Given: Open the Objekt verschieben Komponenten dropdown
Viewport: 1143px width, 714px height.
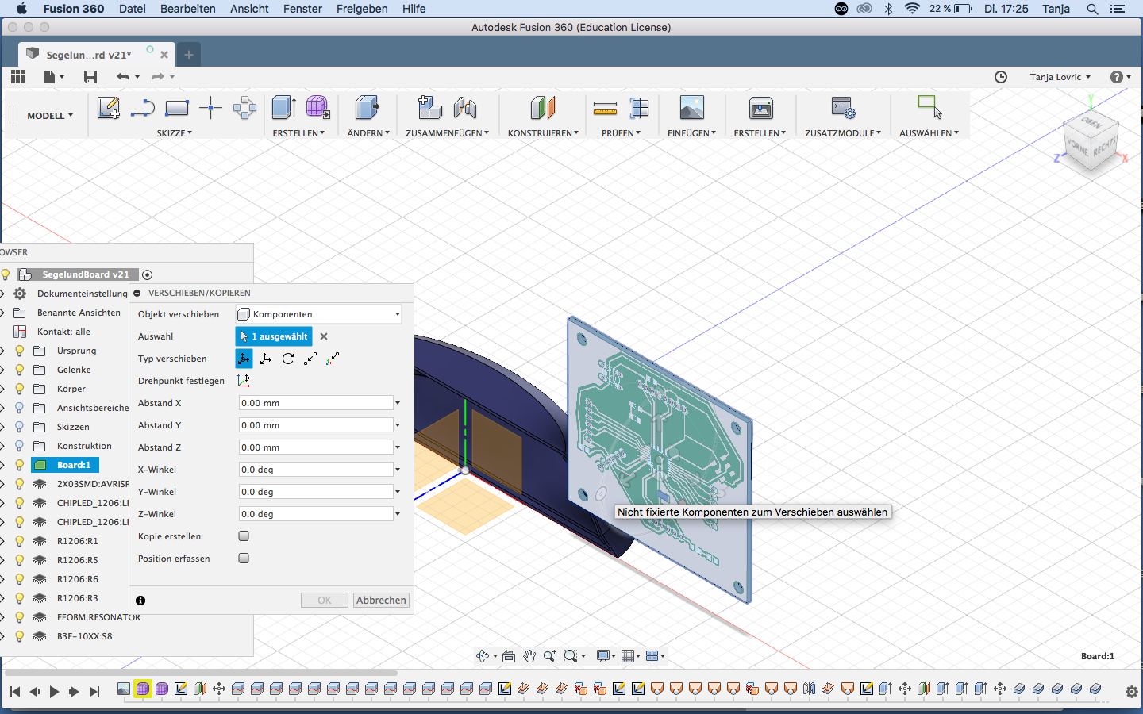Looking at the screenshot, I should [x=319, y=314].
